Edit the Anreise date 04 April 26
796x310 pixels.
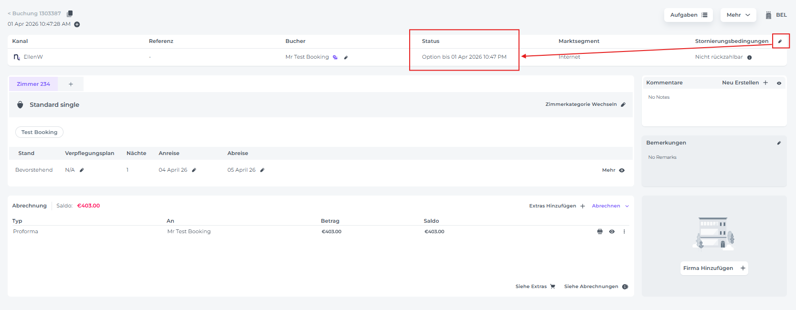coord(194,170)
